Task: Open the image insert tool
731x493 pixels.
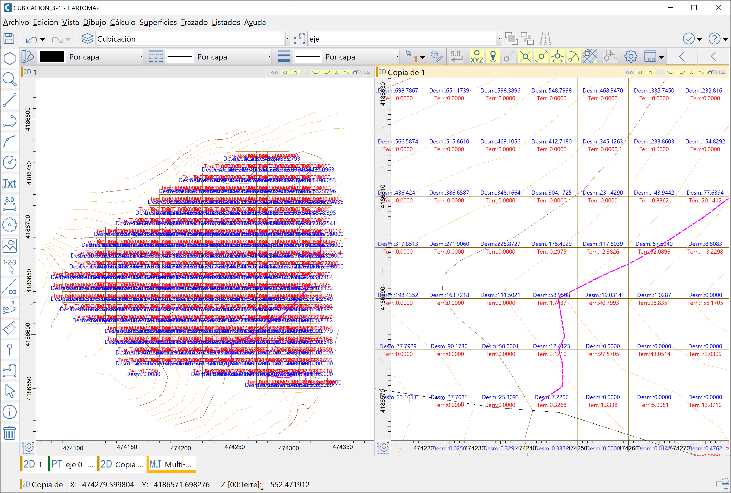Action: (x=9, y=245)
